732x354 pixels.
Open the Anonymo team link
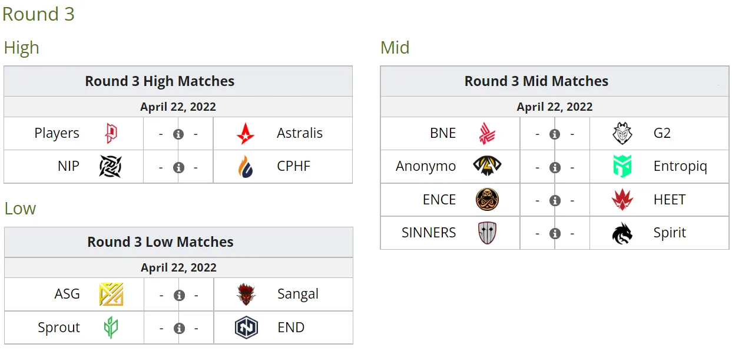point(426,167)
